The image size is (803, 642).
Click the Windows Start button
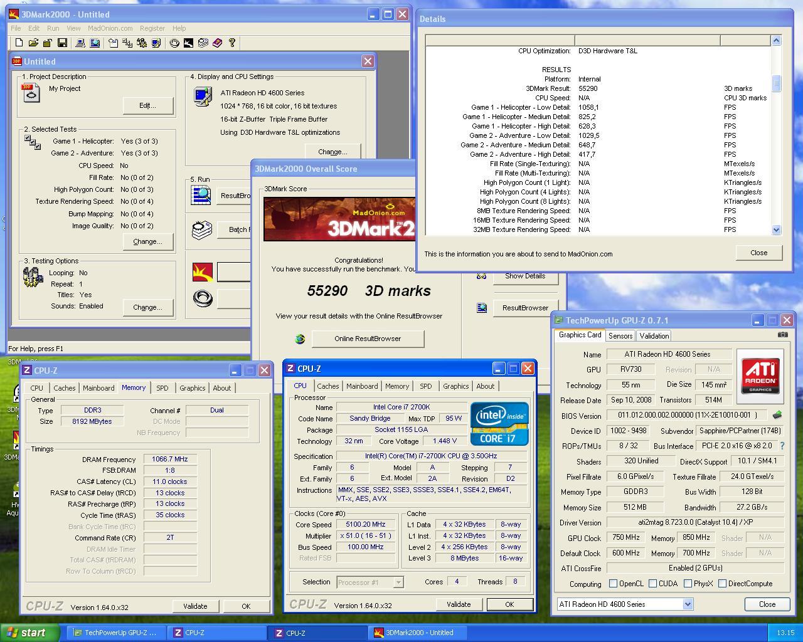pos(30,633)
